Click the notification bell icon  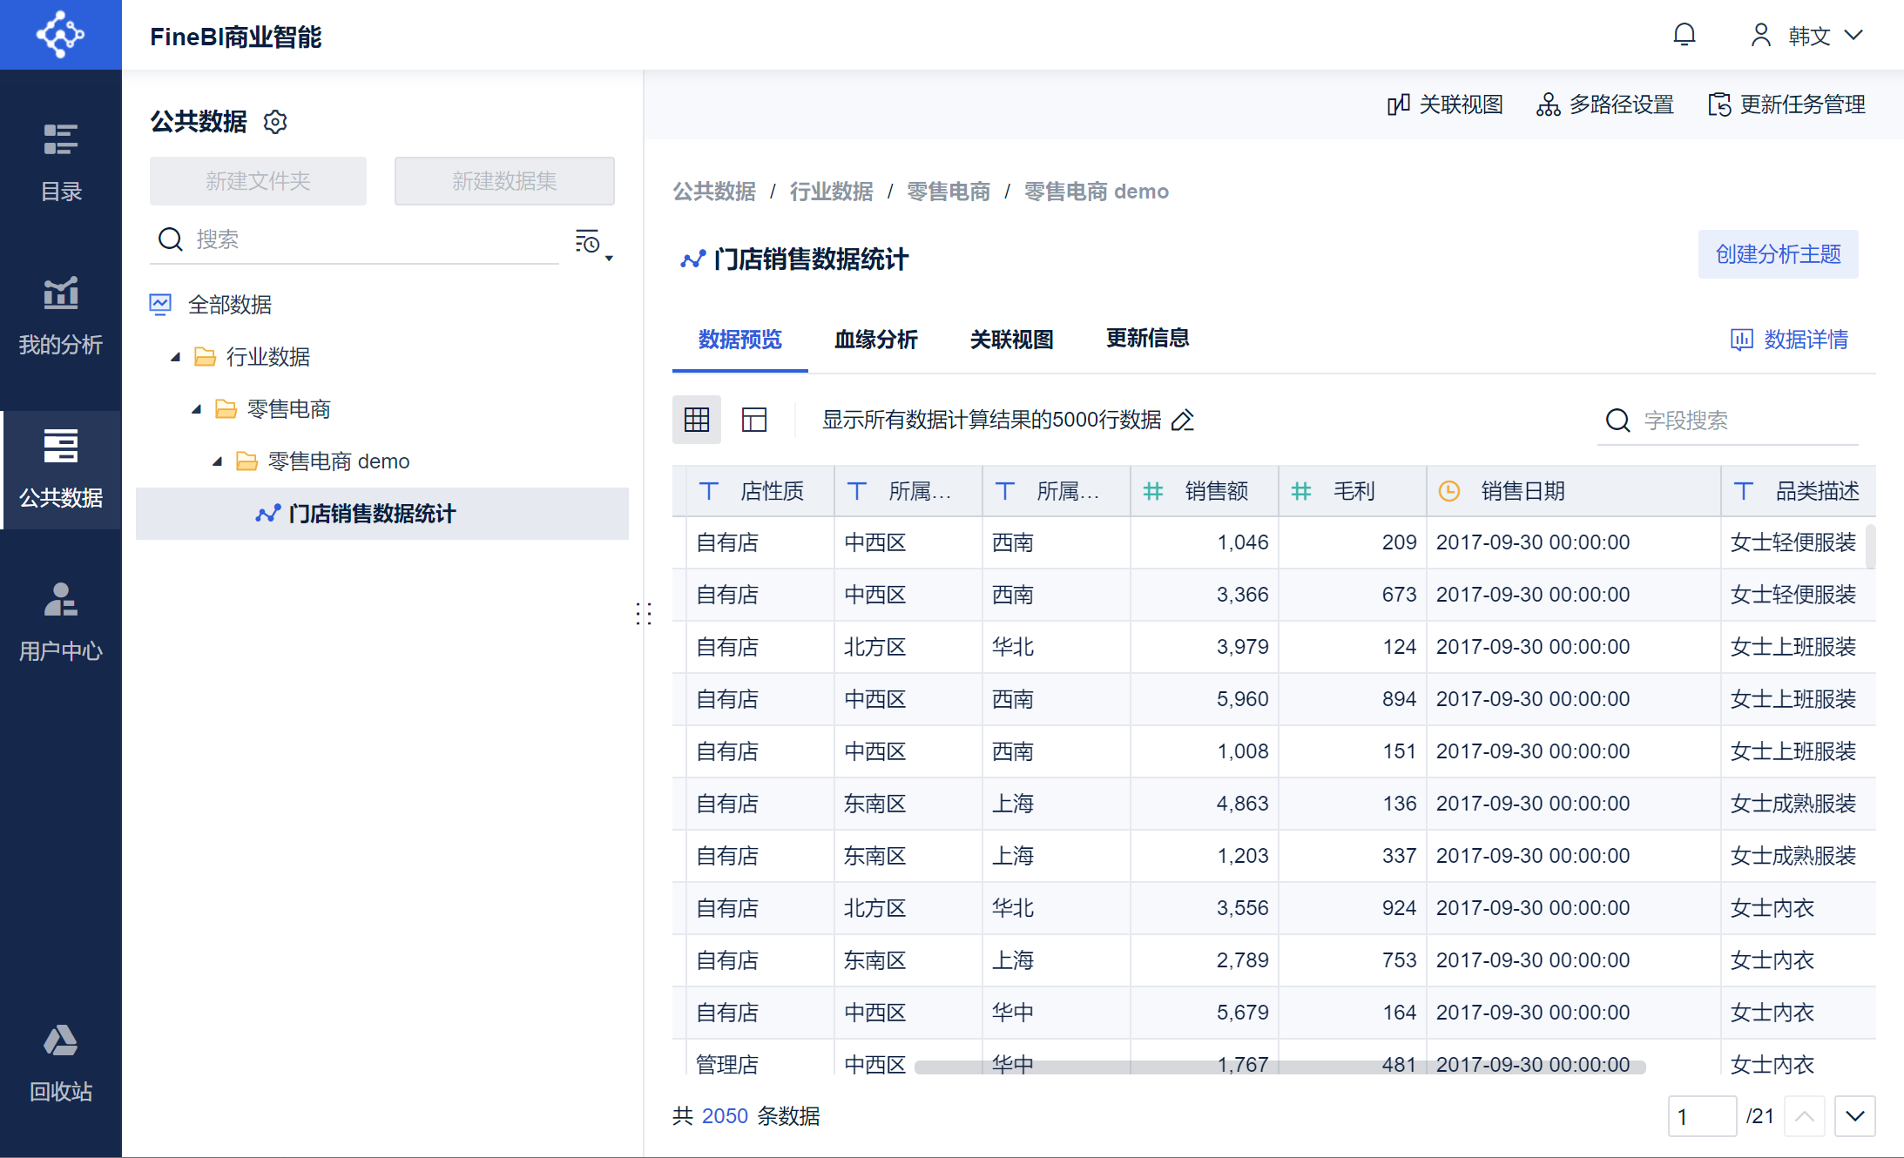click(x=1684, y=35)
